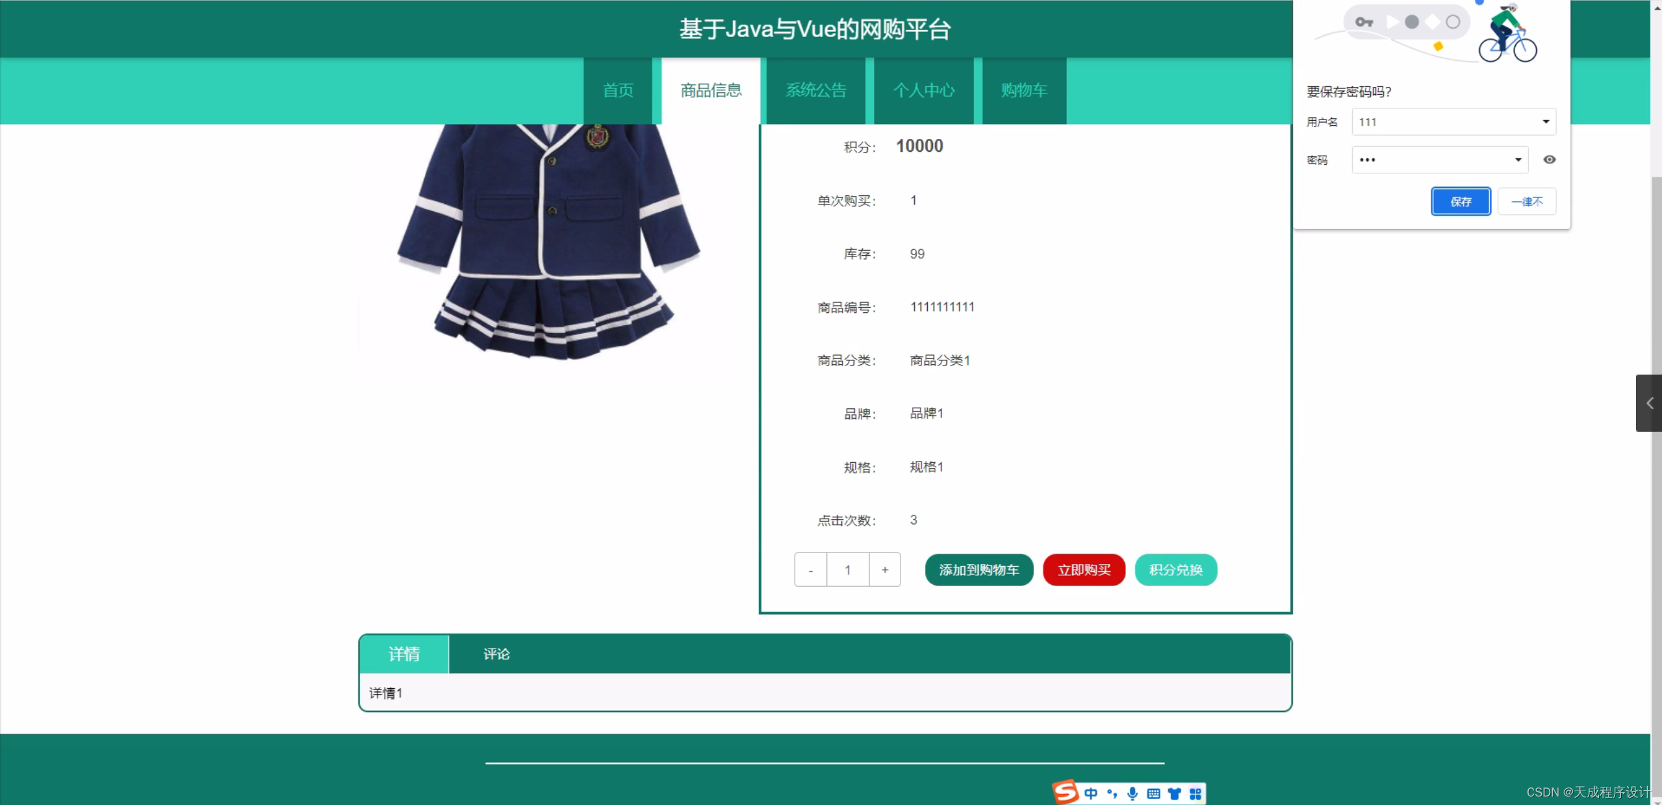Screen dimensions: 1662x805
Task: Go to 个人中心 in the navbar
Action: click(x=924, y=90)
